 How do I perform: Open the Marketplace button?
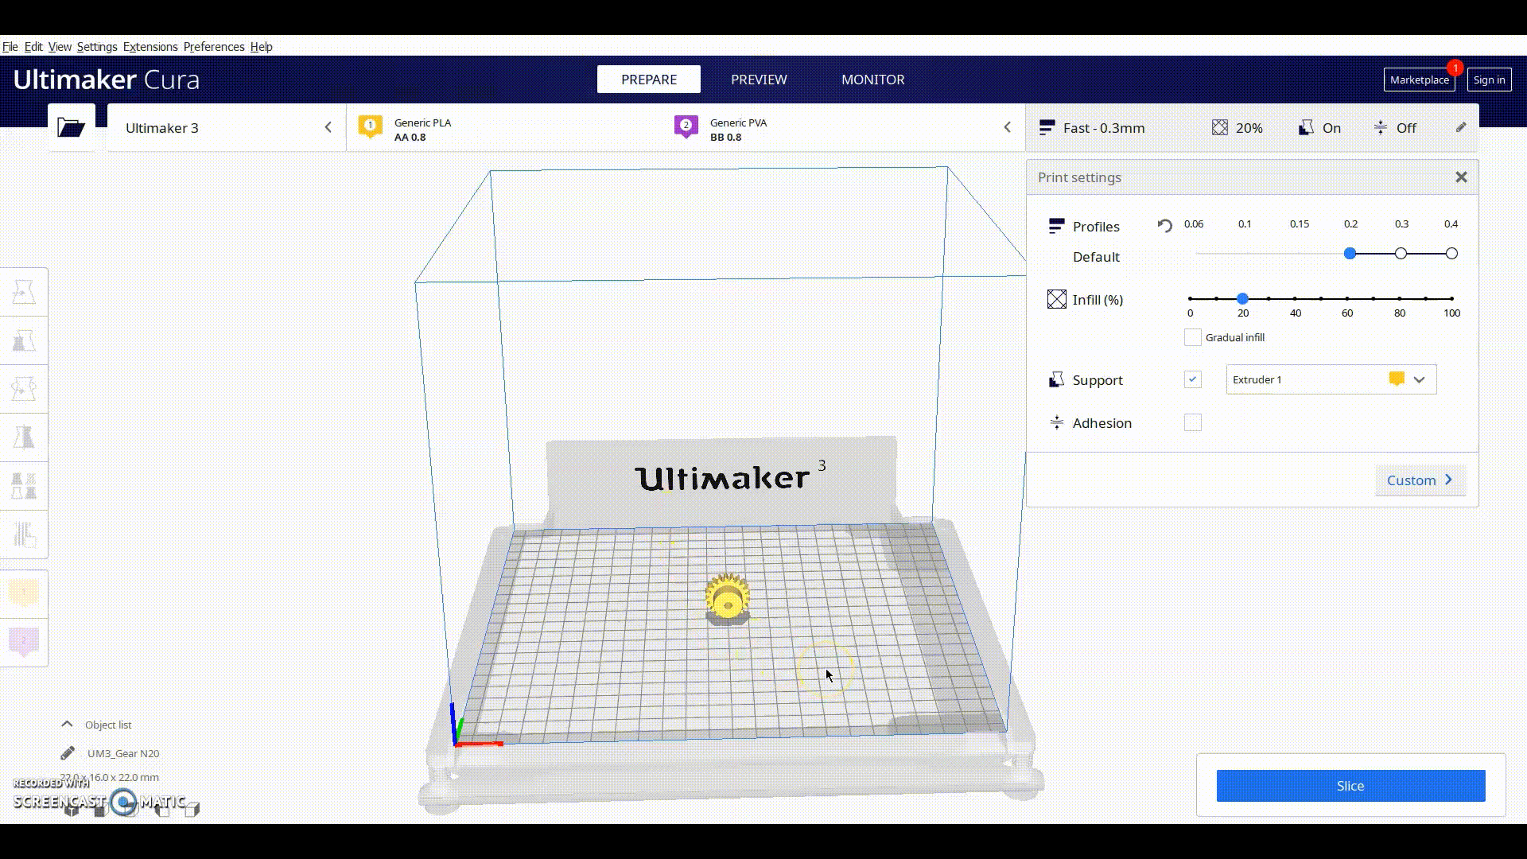point(1420,80)
